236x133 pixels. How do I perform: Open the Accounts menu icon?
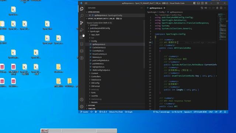point(81,100)
